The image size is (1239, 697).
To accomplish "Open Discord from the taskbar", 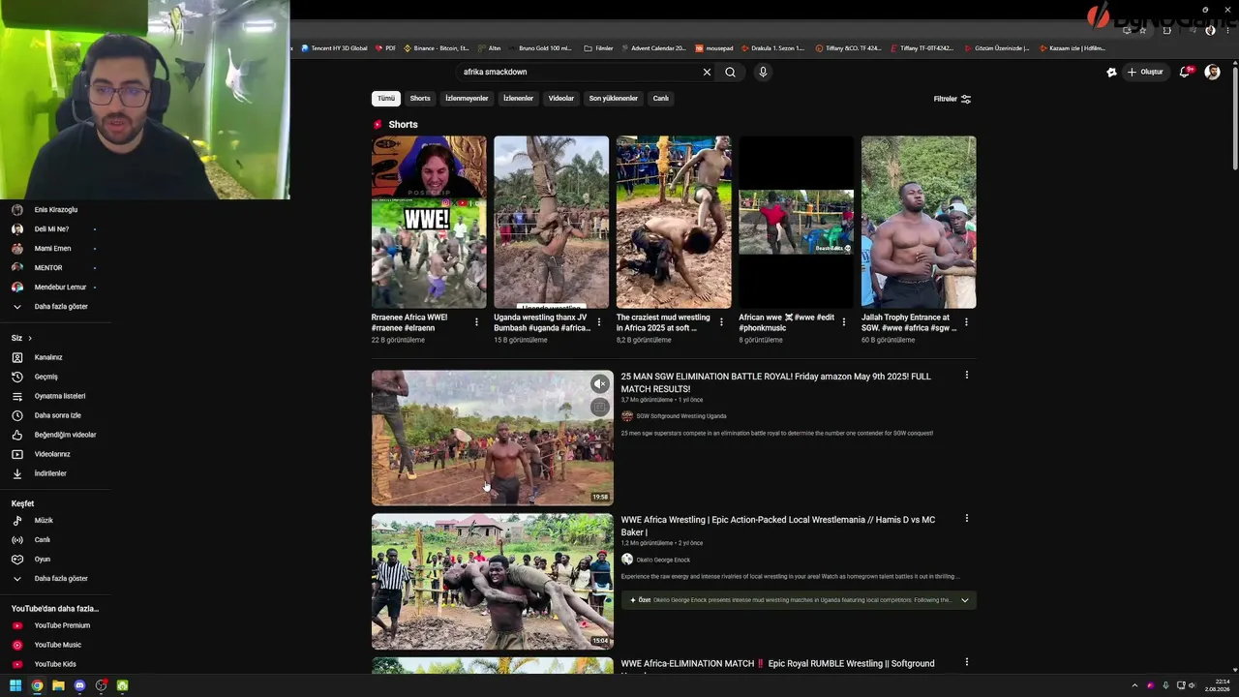I will (79, 685).
